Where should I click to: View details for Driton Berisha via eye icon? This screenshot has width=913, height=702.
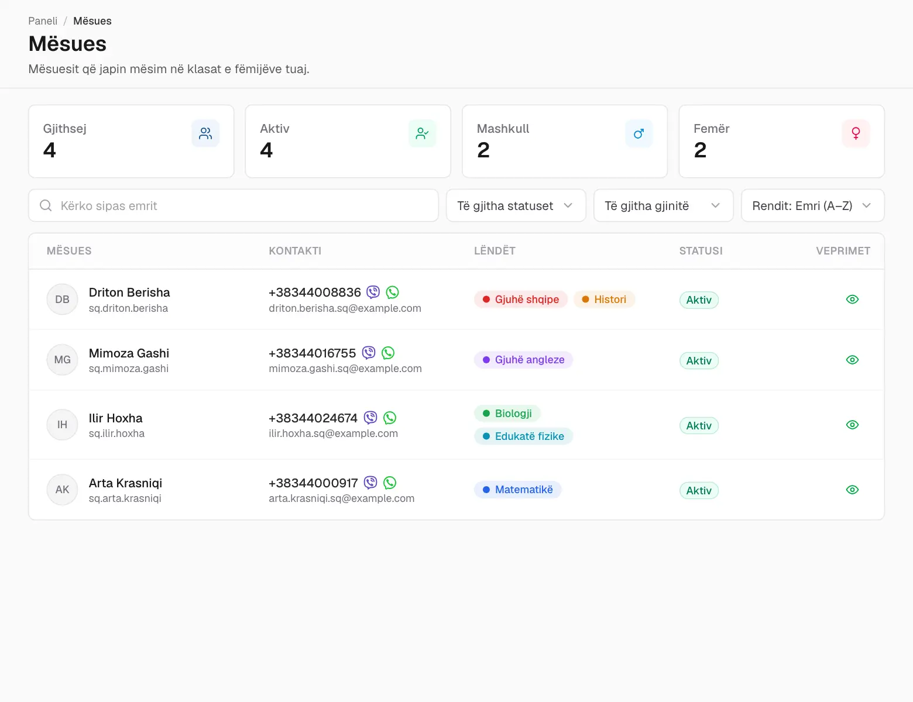853,300
